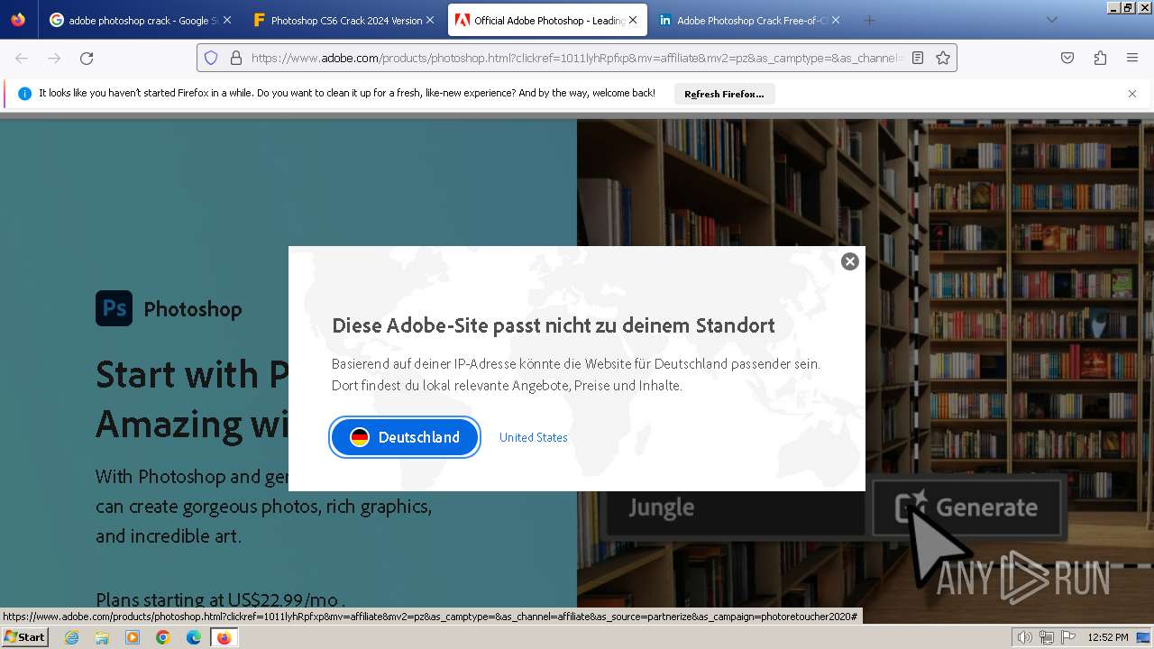1154x649 pixels.
Task: Open the extensions puzzle icon
Action: [1100, 58]
